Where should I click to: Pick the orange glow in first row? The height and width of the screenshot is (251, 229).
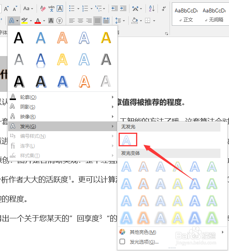pos(143,167)
